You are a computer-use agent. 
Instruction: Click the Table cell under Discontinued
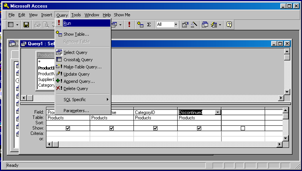199,118
